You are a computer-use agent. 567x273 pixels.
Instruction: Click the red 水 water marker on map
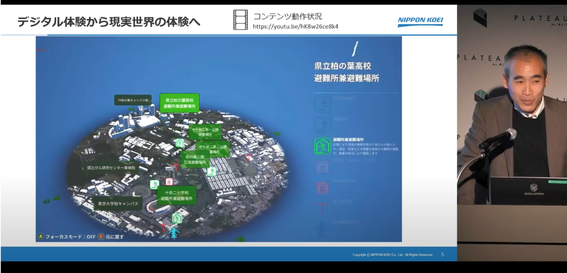[169, 181]
